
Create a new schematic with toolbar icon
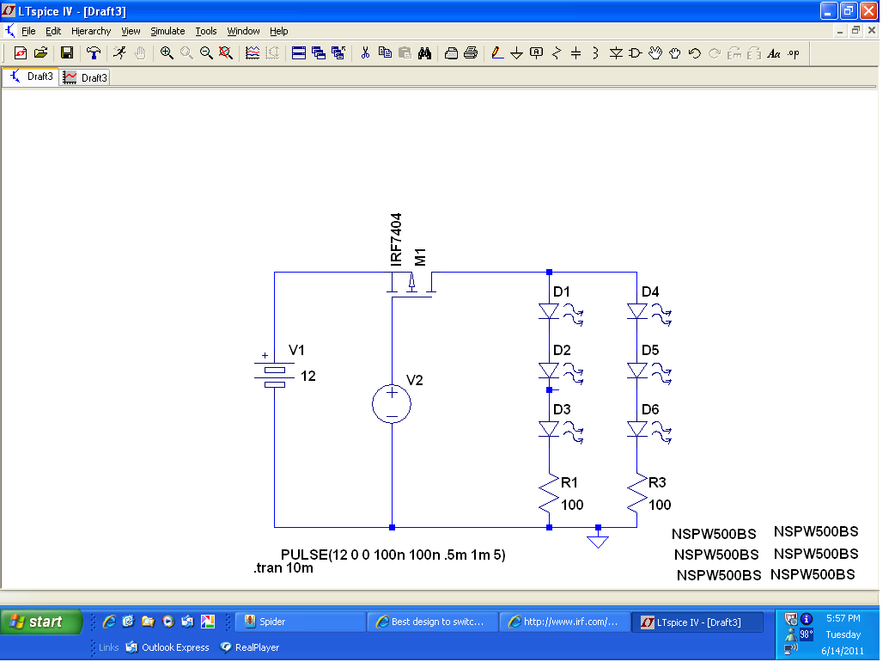click(21, 53)
